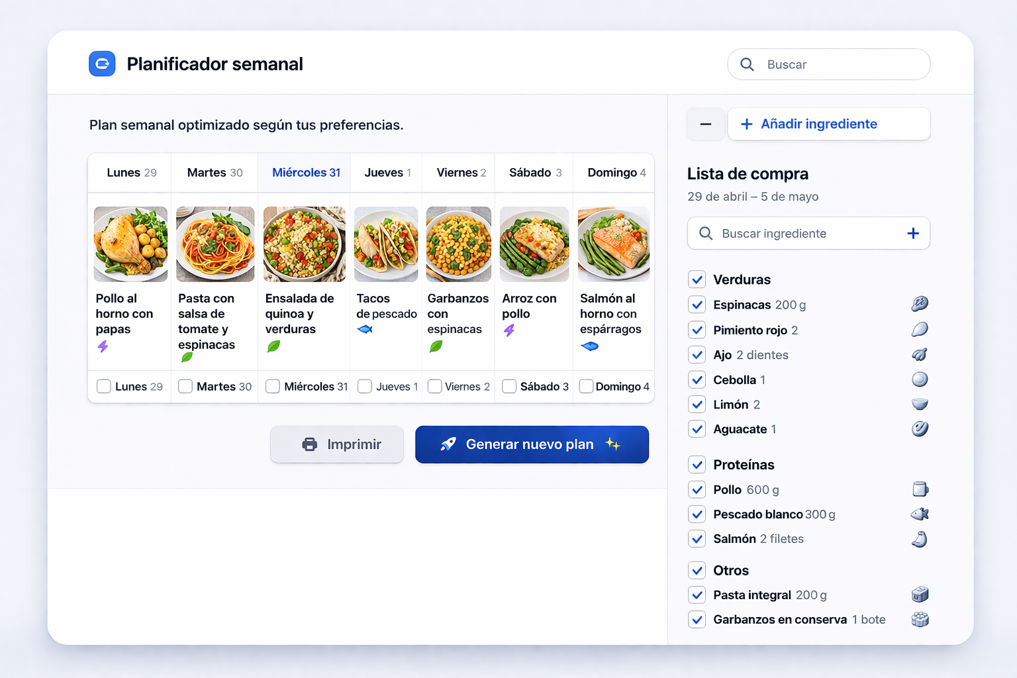Click the lightning icon under Pollo al horno

(x=103, y=346)
